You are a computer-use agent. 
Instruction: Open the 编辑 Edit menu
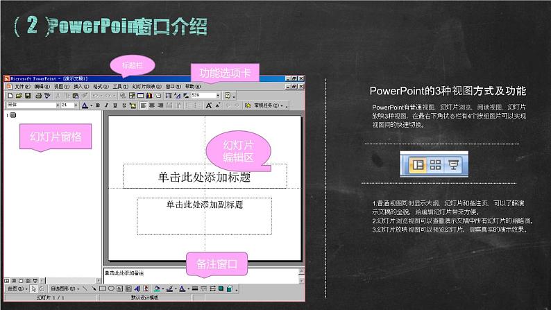pos(42,87)
